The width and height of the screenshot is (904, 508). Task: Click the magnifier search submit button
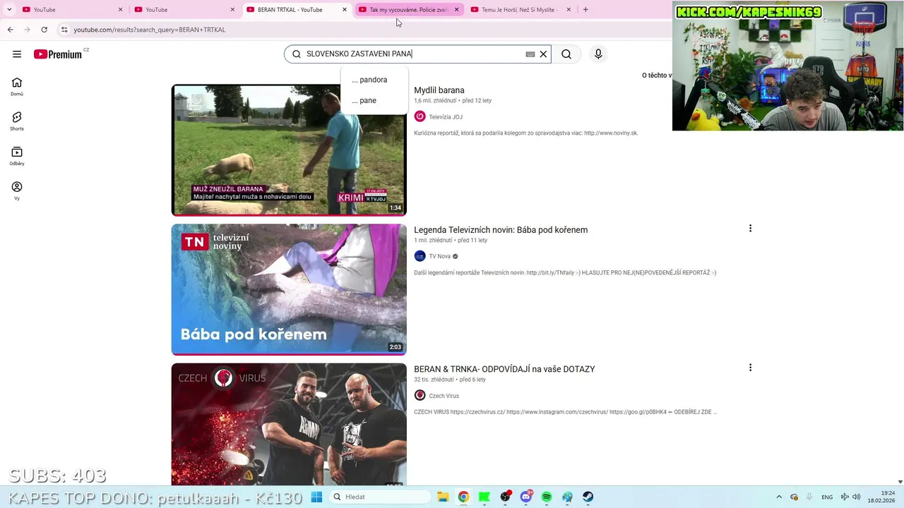tap(566, 54)
